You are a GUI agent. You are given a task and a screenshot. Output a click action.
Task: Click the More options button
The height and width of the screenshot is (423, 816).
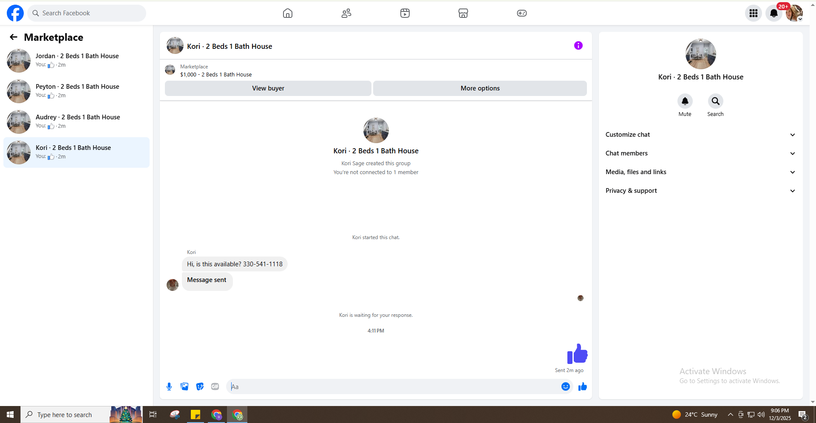[480, 88]
